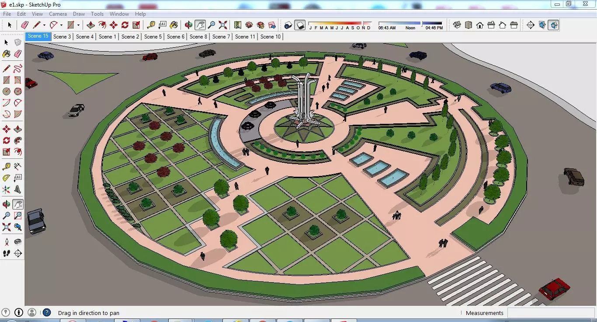Select the Eraser tool in top toolbar
Screen dimensions: 597x322
point(24,25)
